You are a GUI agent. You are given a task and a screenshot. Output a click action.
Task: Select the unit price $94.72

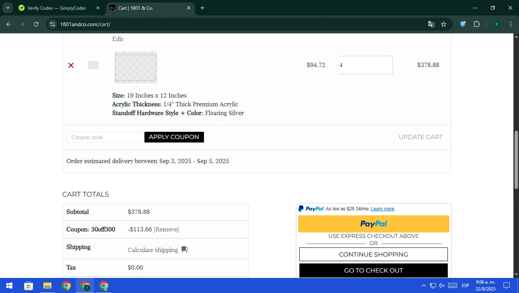(x=316, y=65)
